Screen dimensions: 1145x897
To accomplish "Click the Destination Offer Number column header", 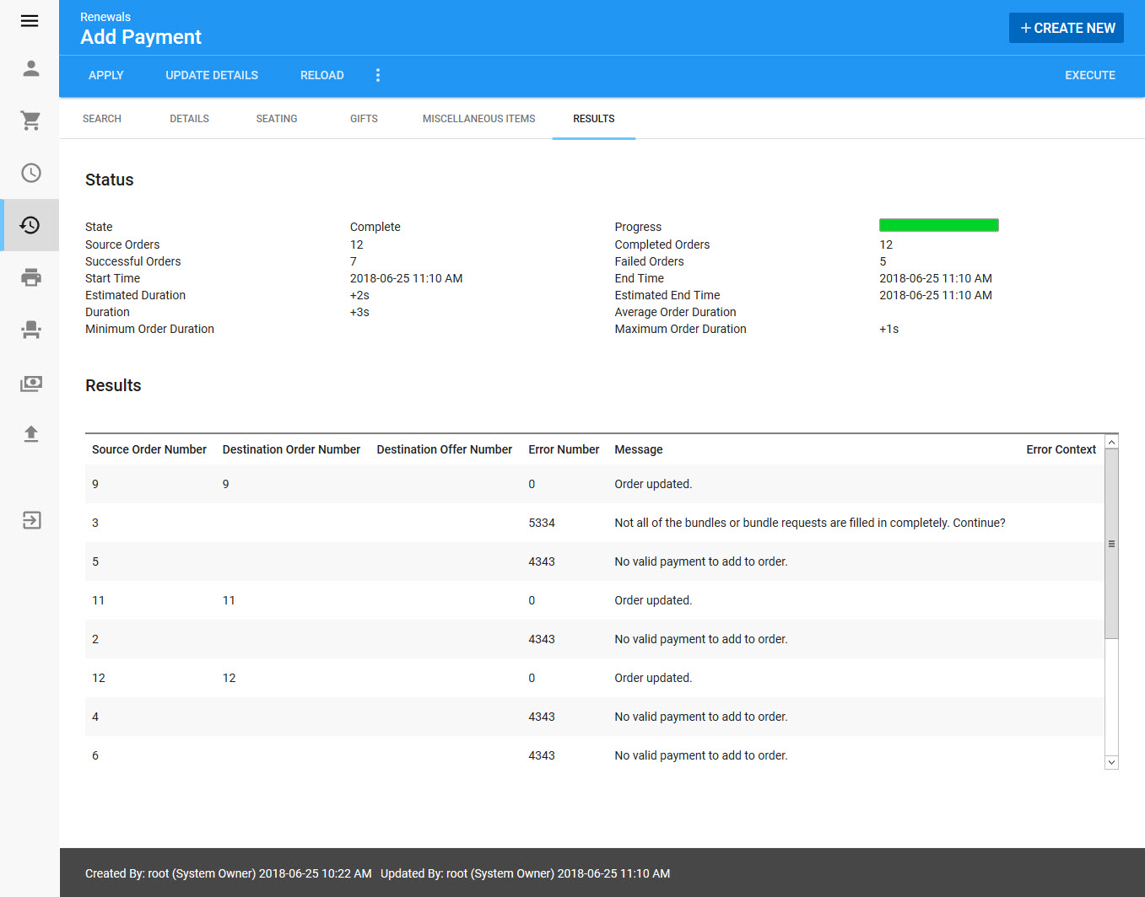I will pos(444,449).
